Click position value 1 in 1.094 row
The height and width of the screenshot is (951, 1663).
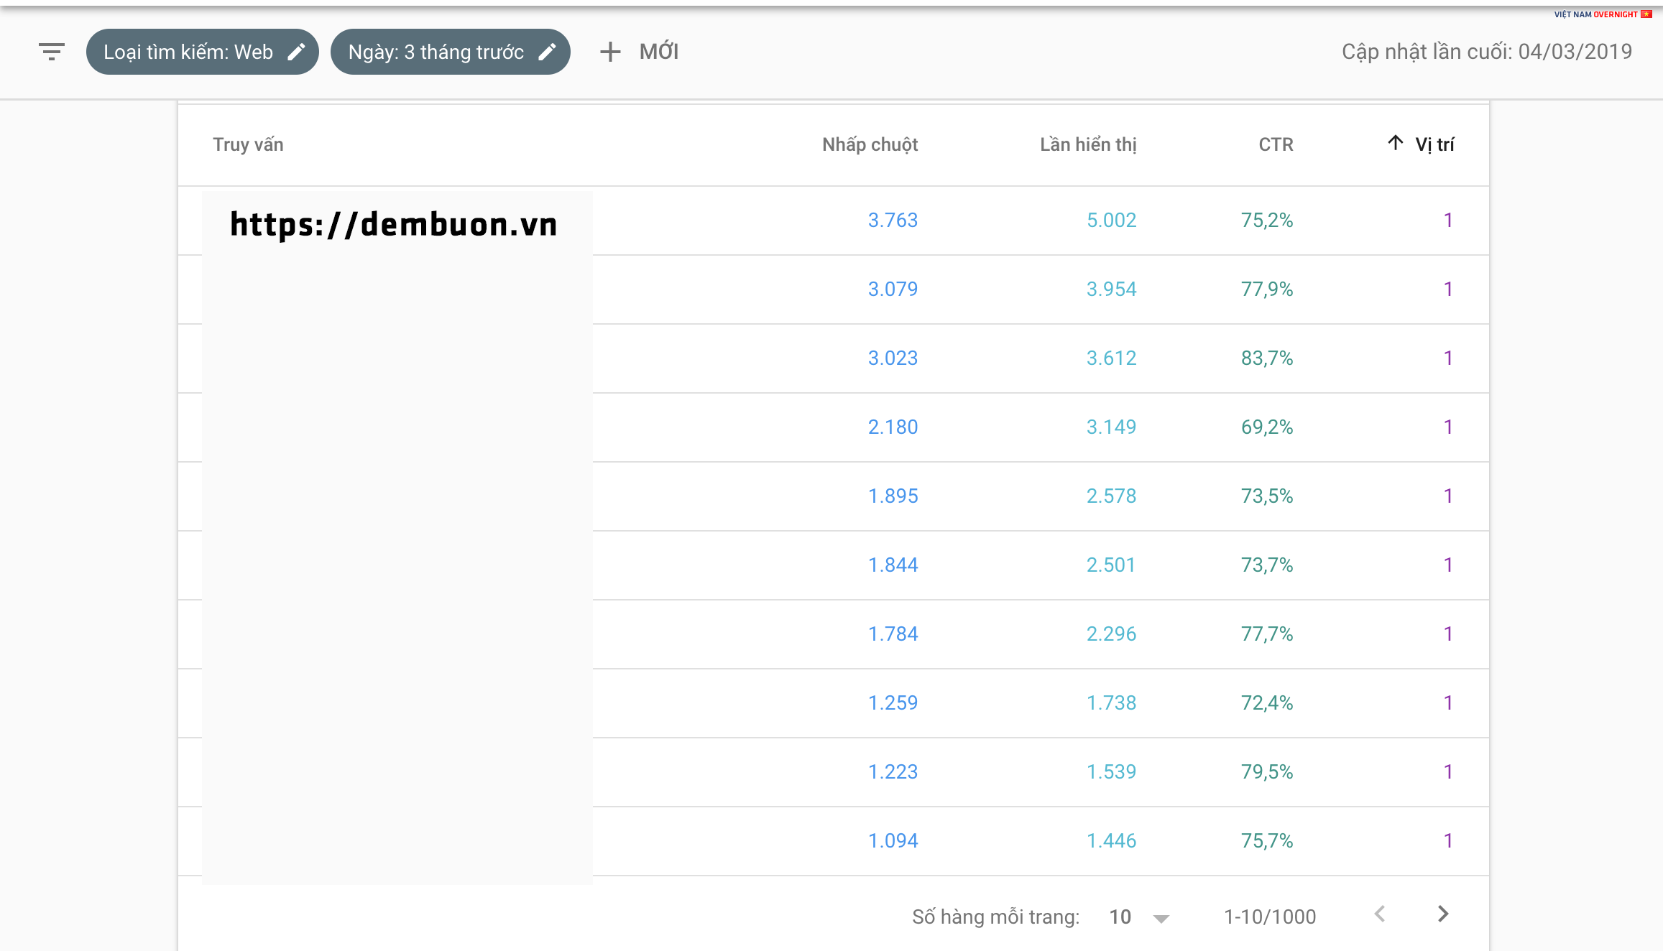coord(1448,840)
